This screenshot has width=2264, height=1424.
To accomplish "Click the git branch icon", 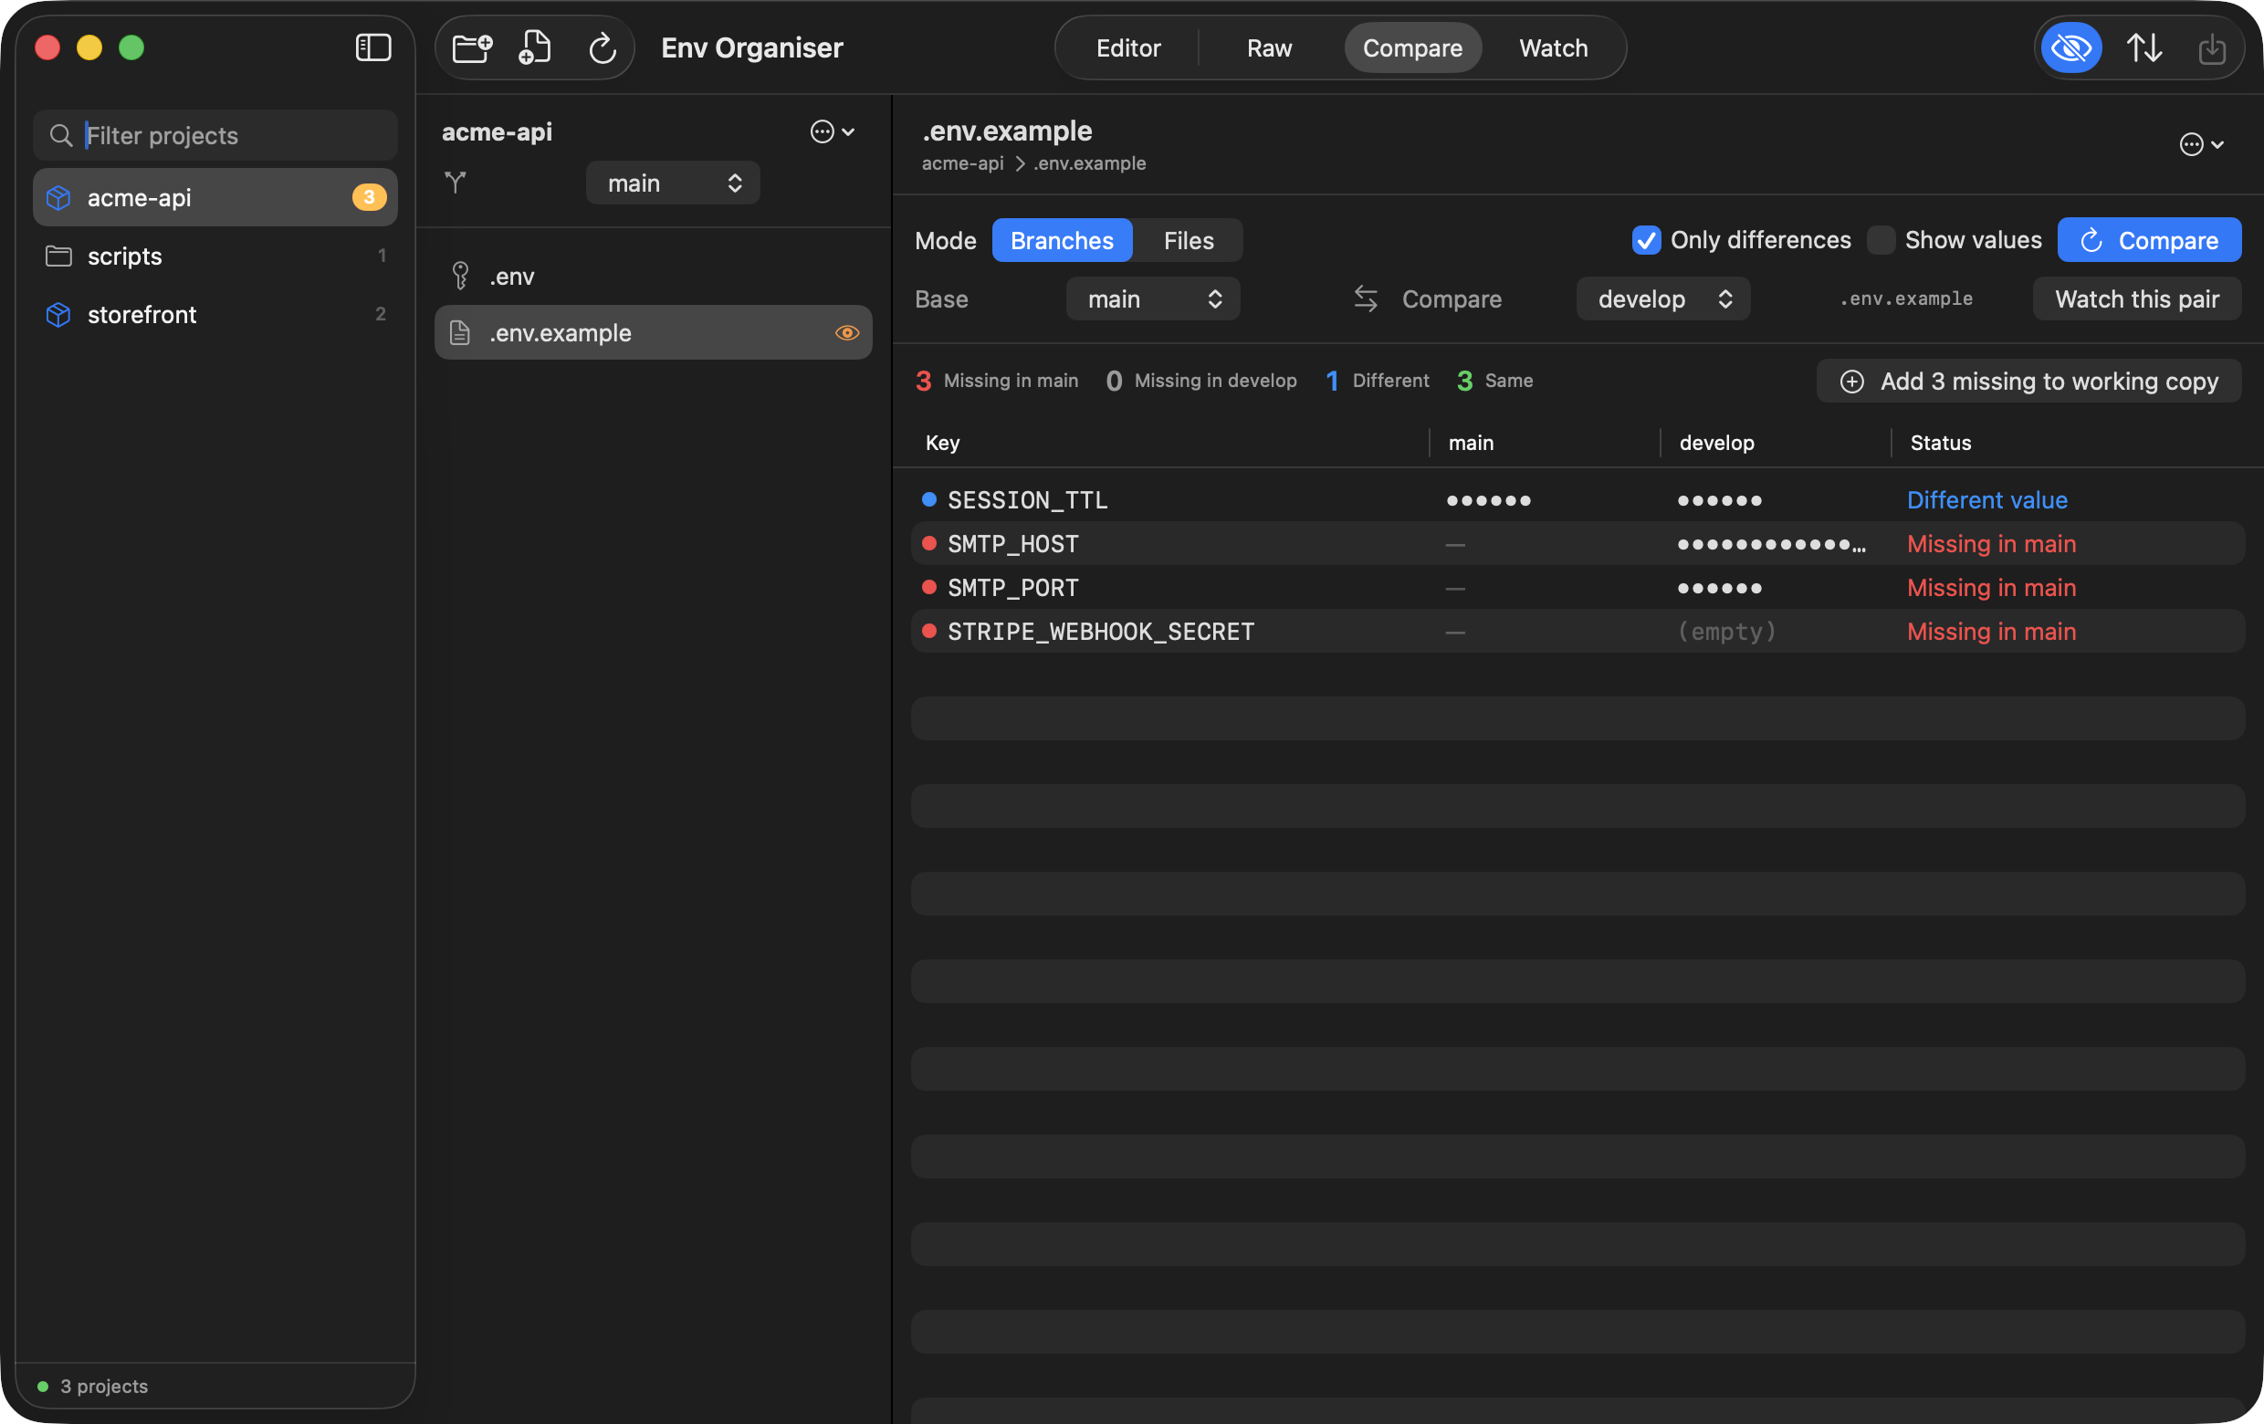I will pos(455,183).
